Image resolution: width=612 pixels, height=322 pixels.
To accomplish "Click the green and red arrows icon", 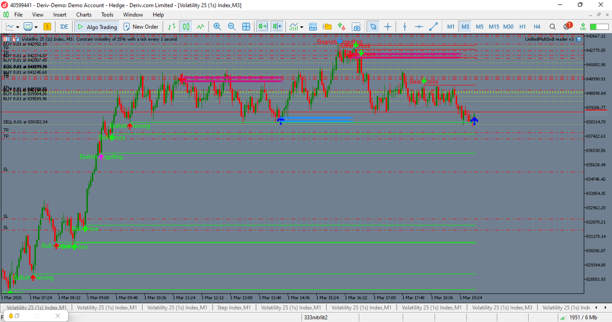I will (x=342, y=27).
